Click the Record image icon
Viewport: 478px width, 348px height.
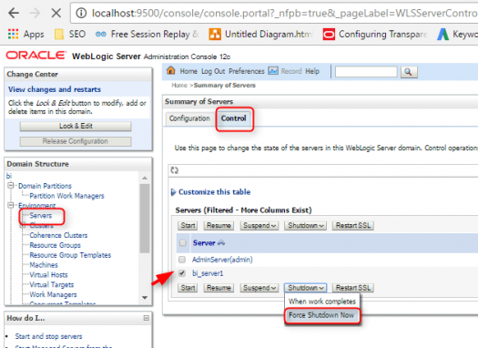273,71
